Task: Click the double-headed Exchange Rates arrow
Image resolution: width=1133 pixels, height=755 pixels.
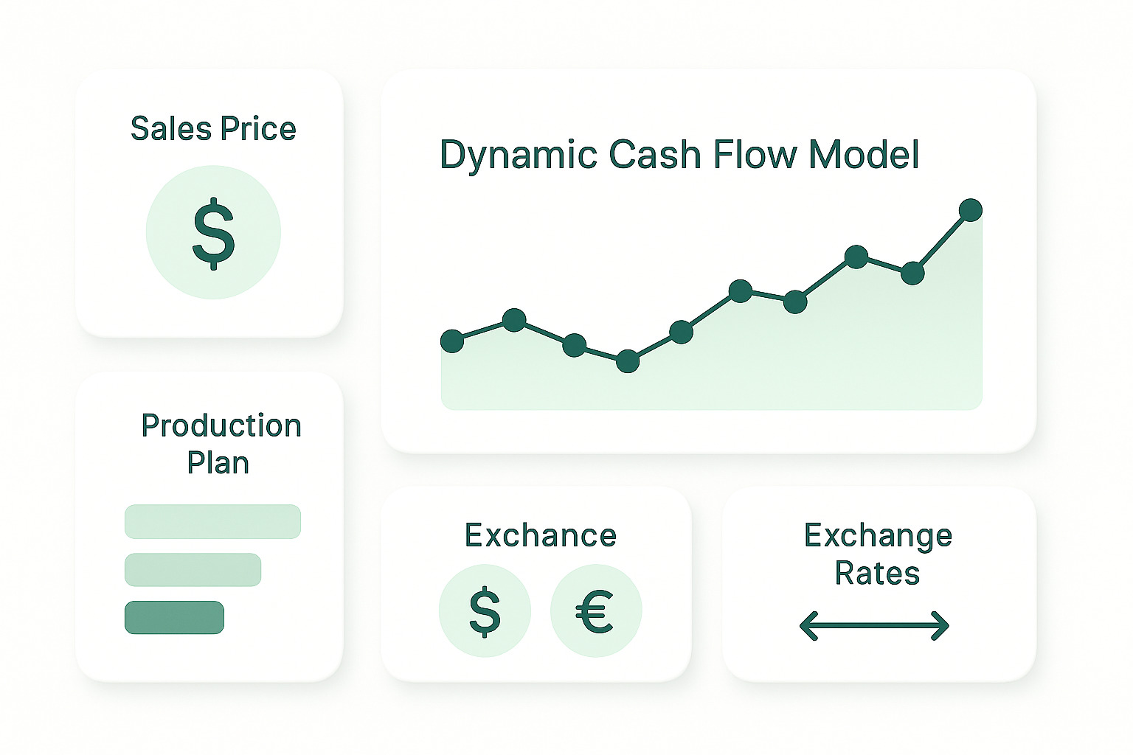Action: 874,626
